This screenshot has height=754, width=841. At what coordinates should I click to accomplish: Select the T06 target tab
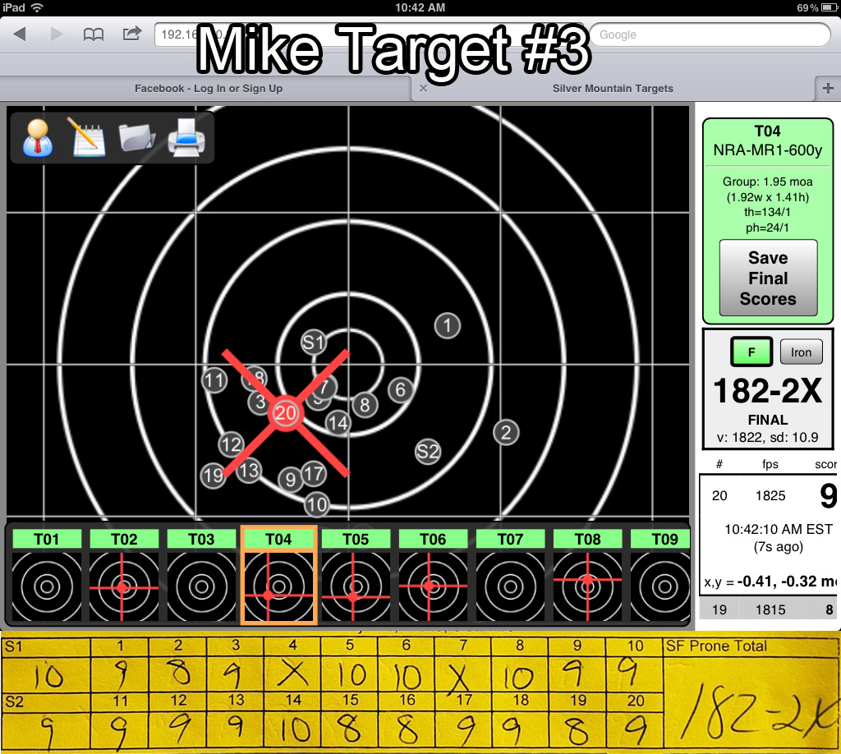coord(433,539)
